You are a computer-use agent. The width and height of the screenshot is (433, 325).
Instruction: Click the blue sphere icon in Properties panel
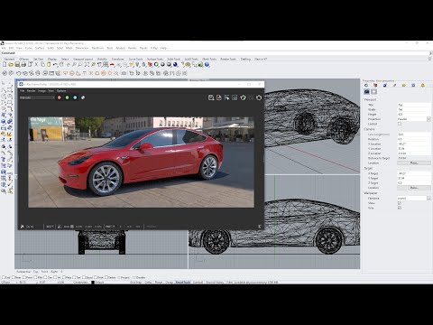click(x=385, y=86)
